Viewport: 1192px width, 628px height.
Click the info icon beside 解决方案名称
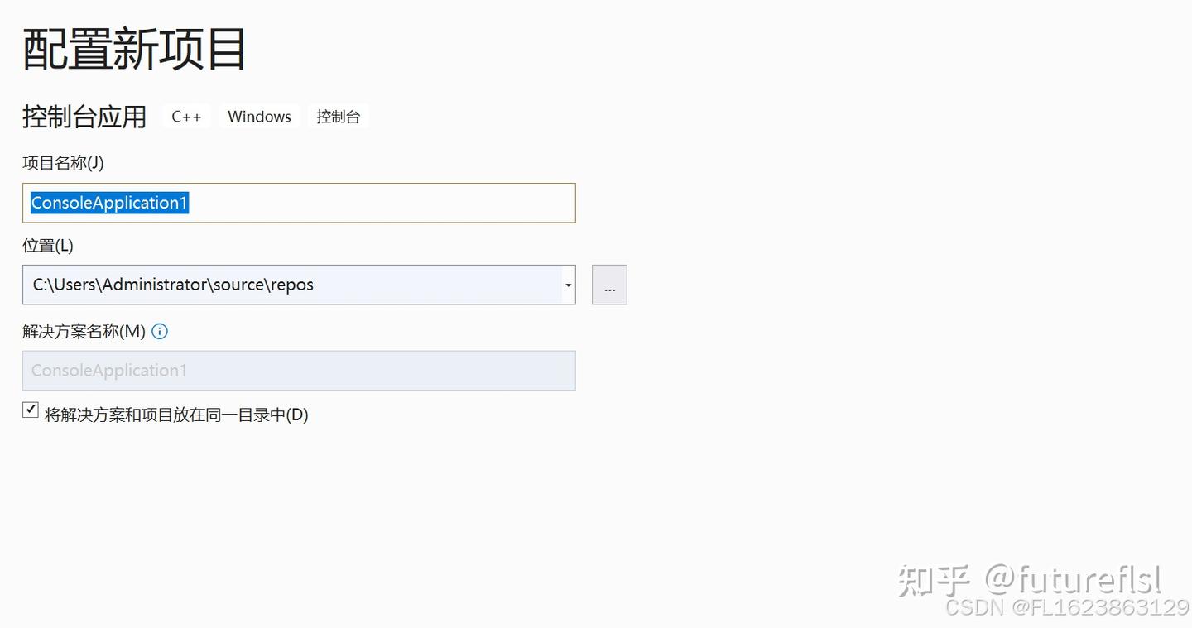[x=160, y=332]
